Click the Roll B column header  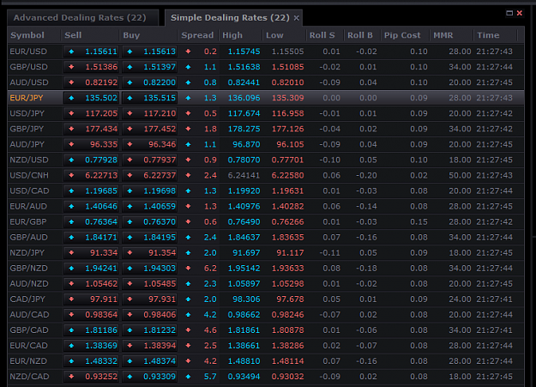(362, 35)
